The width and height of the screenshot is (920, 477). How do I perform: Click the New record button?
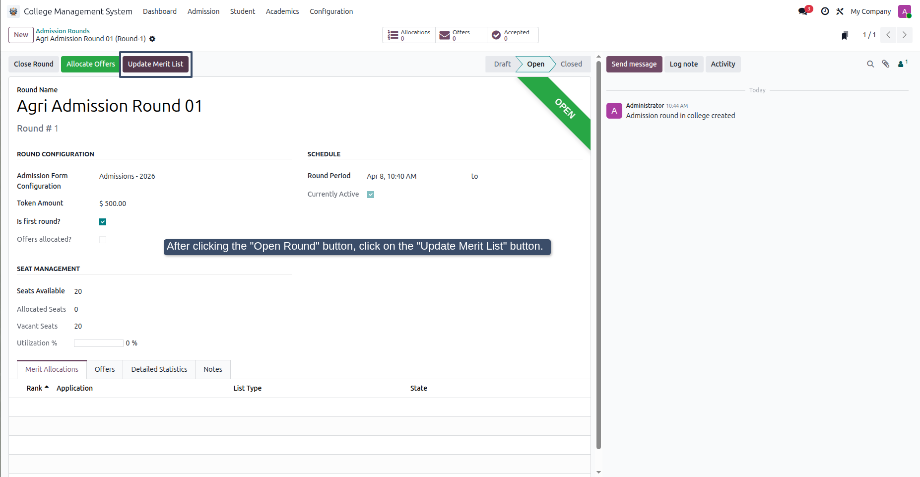(x=21, y=35)
